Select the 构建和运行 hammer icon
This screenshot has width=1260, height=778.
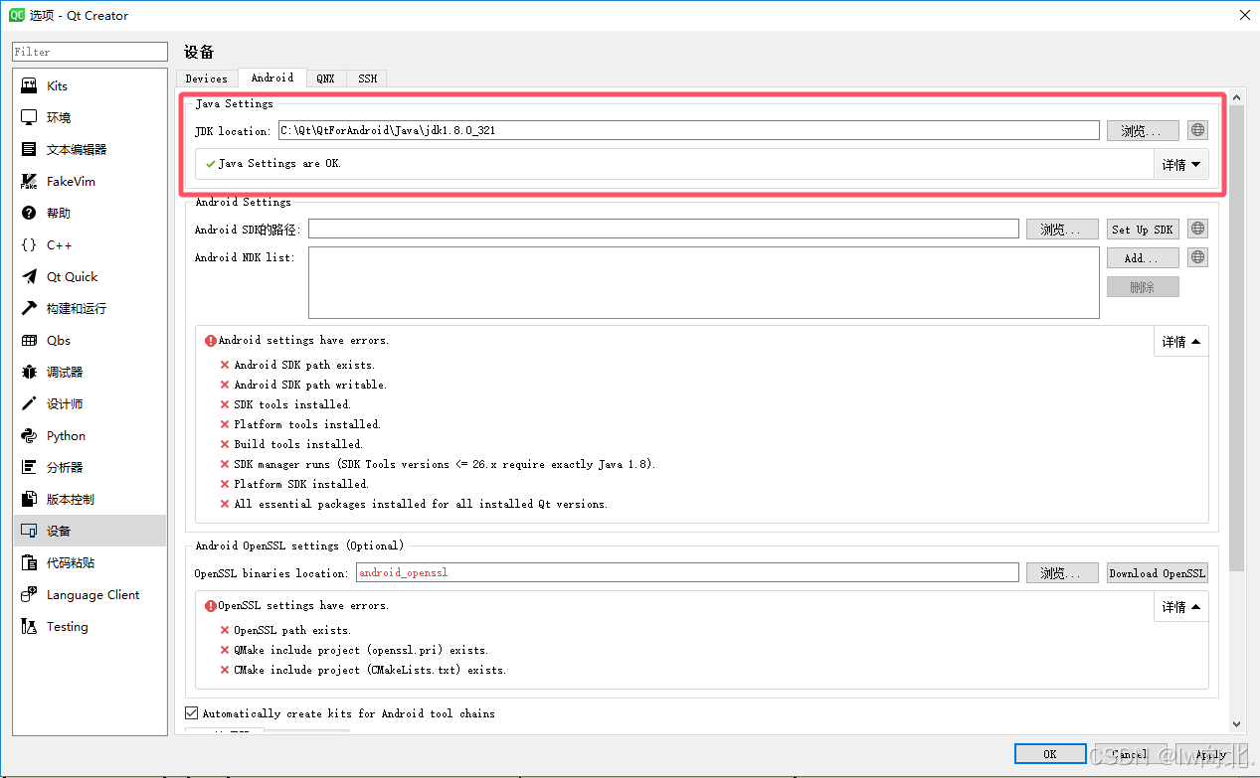pyautogui.click(x=29, y=309)
